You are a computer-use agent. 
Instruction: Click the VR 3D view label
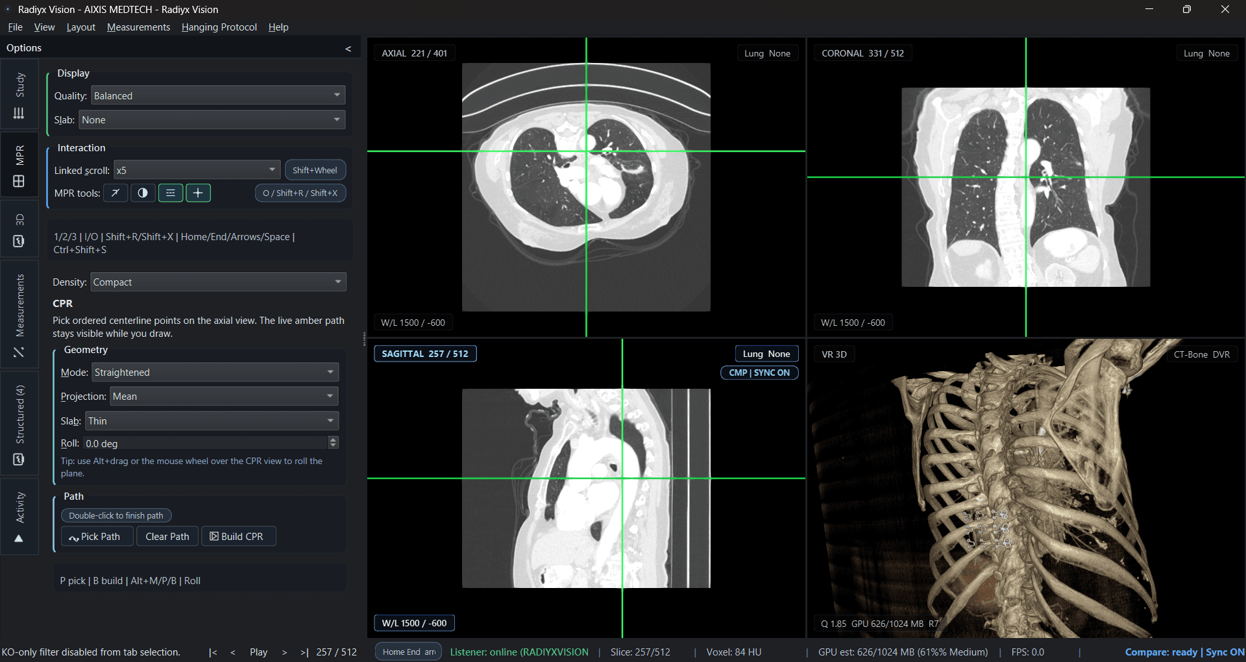coord(834,354)
